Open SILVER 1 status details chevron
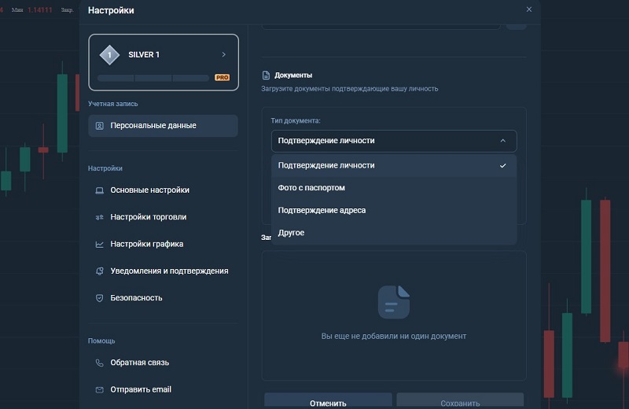This screenshot has height=409, width=629. tap(224, 54)
